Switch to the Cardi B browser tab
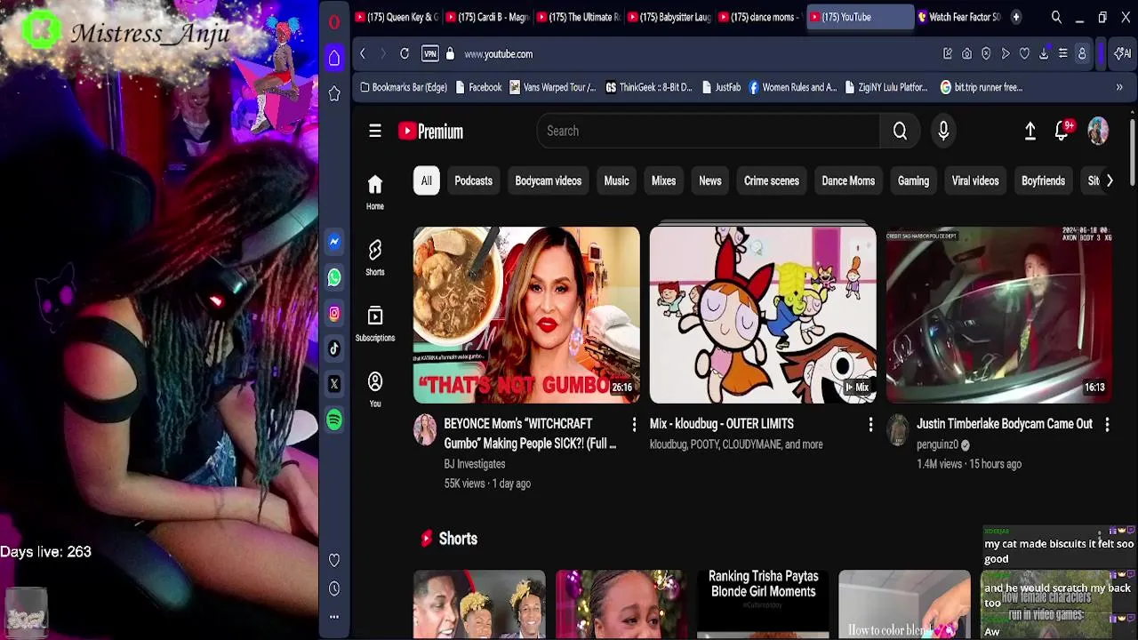 487,17
